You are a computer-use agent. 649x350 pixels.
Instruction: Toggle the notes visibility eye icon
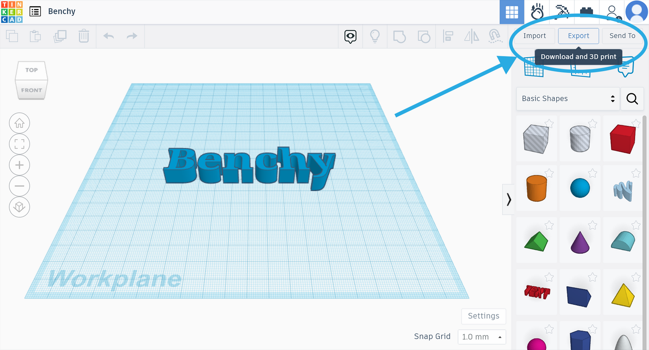point(350,37)
